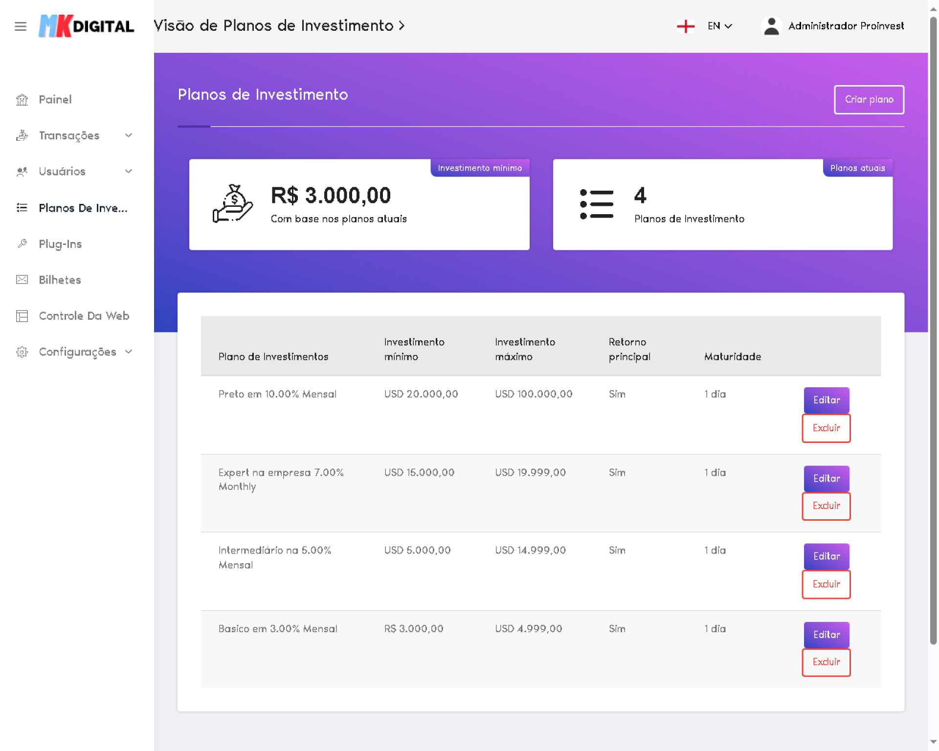Expand the Transações submenu chevron

tap(129, 135)
